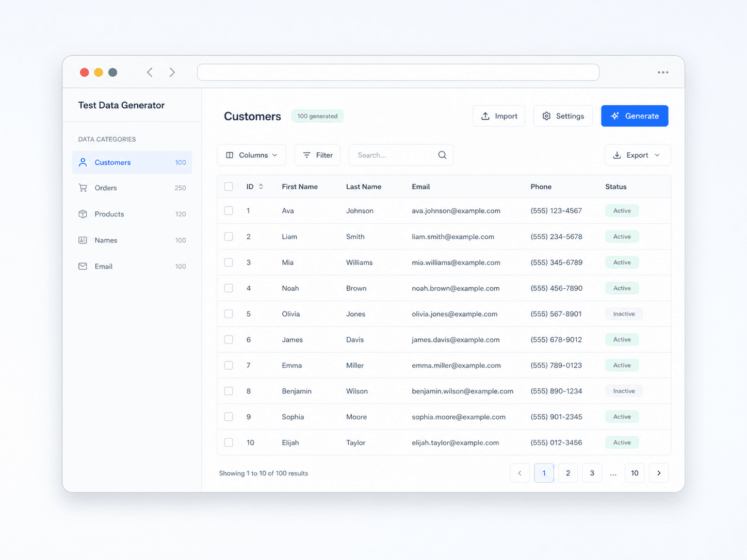Click the Email column header
The width and height of the screenshot is (747, 560).
[421, 187]
